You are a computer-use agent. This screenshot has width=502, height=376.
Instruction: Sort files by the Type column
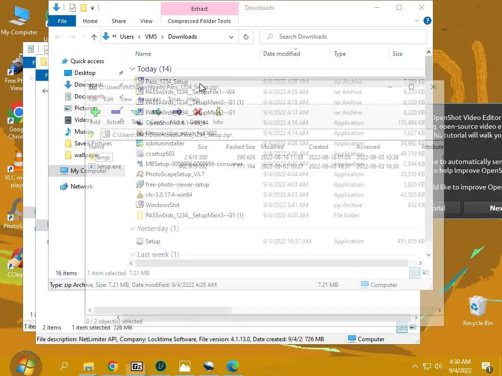(x=340, y=54)
